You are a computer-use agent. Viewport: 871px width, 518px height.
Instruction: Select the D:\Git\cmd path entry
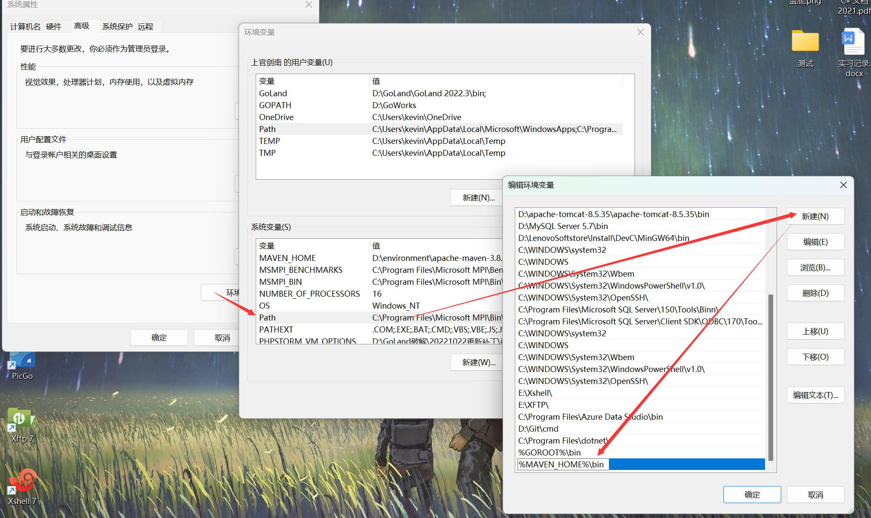538,429
